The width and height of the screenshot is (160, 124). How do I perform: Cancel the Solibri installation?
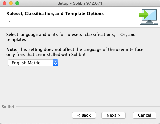click(145, 115)
